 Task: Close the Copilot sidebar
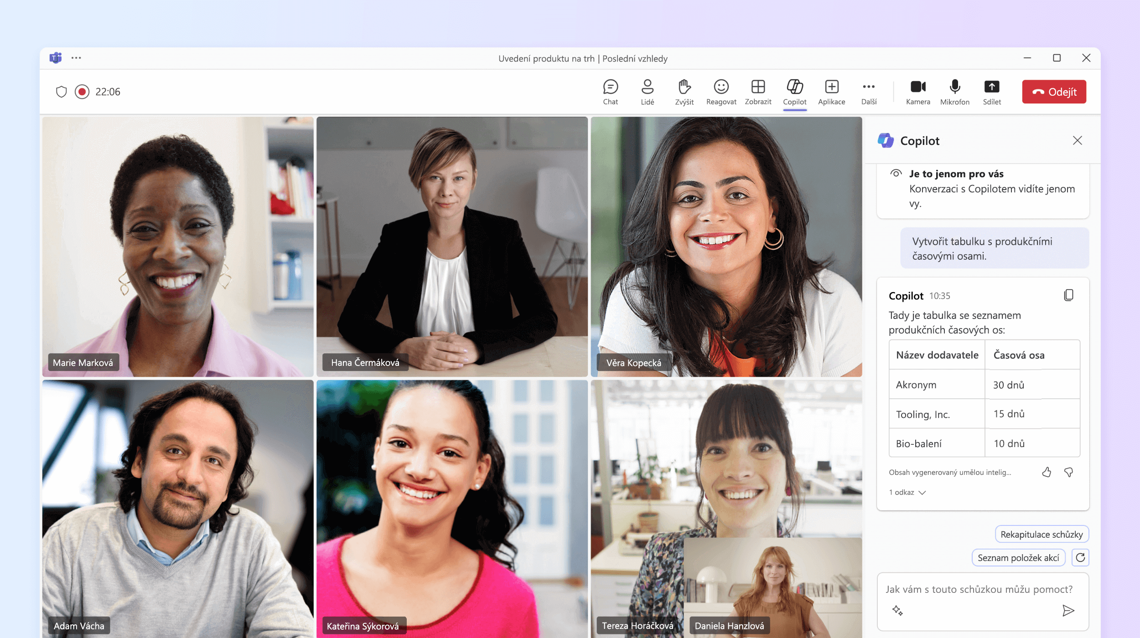point(1078,140)
